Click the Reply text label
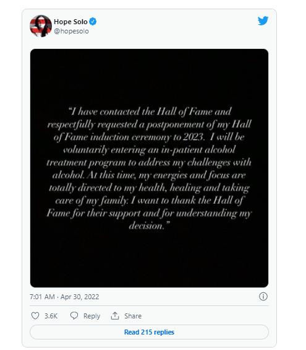Screen dimensions: 306x350 (x=91, y=316)
